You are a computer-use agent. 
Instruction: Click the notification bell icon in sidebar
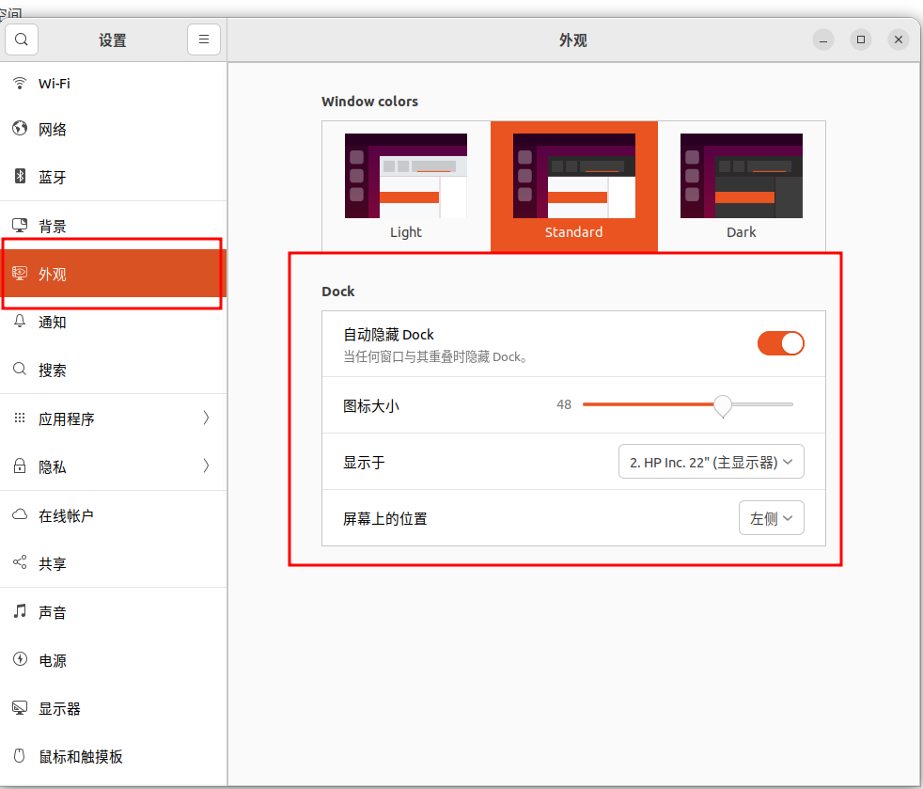coord(19,322)
